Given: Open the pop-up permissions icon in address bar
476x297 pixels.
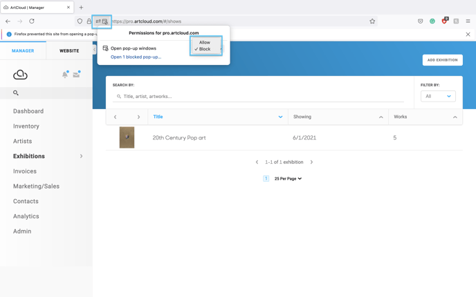Looking at the screenshot, I should pyautogui.click(x=104, y=21).
